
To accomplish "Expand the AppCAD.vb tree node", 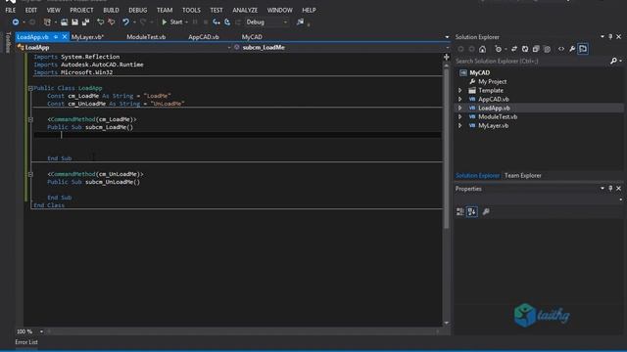I will [x=459, y=100].
